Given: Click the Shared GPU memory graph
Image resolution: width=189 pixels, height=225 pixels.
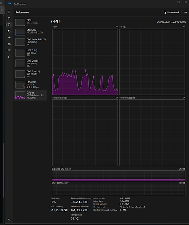Looking at the screenshot, I should [118, 189].
